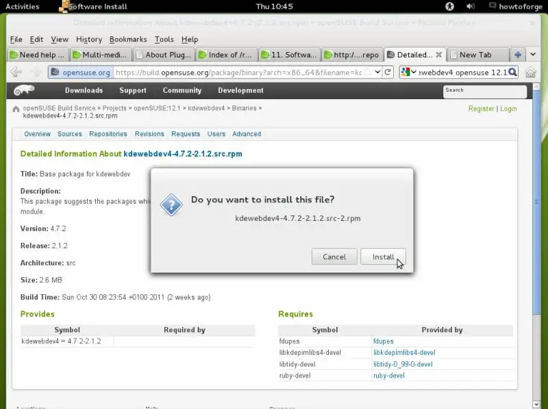Switch to the 'Multi-medi...' tab
The height and width of the screenshot is (409, 548).
point(101,55)
